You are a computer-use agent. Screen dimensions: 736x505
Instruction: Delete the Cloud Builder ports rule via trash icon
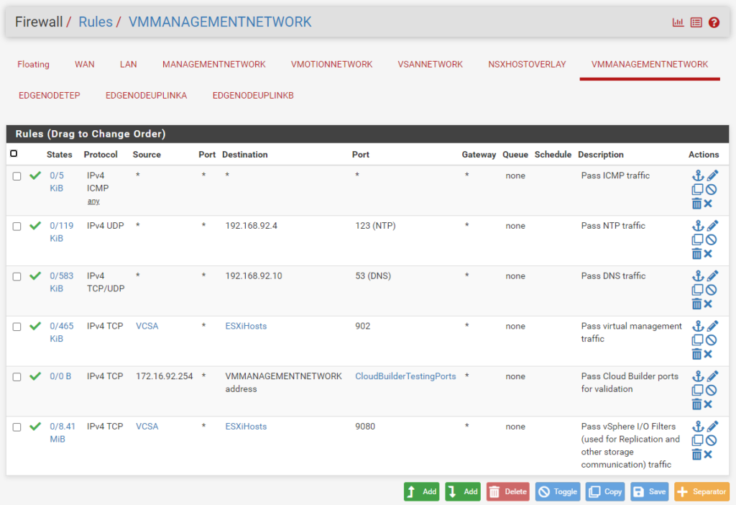point(696,404)
